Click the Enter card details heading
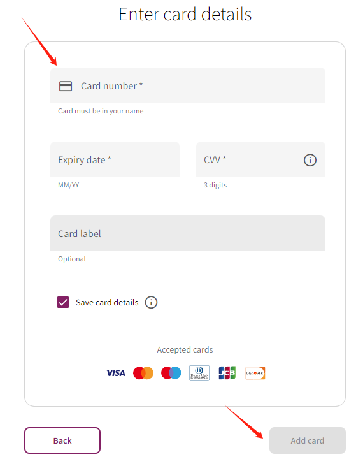The width and height of the screenshot is (363, 473). tap(185, 14)
